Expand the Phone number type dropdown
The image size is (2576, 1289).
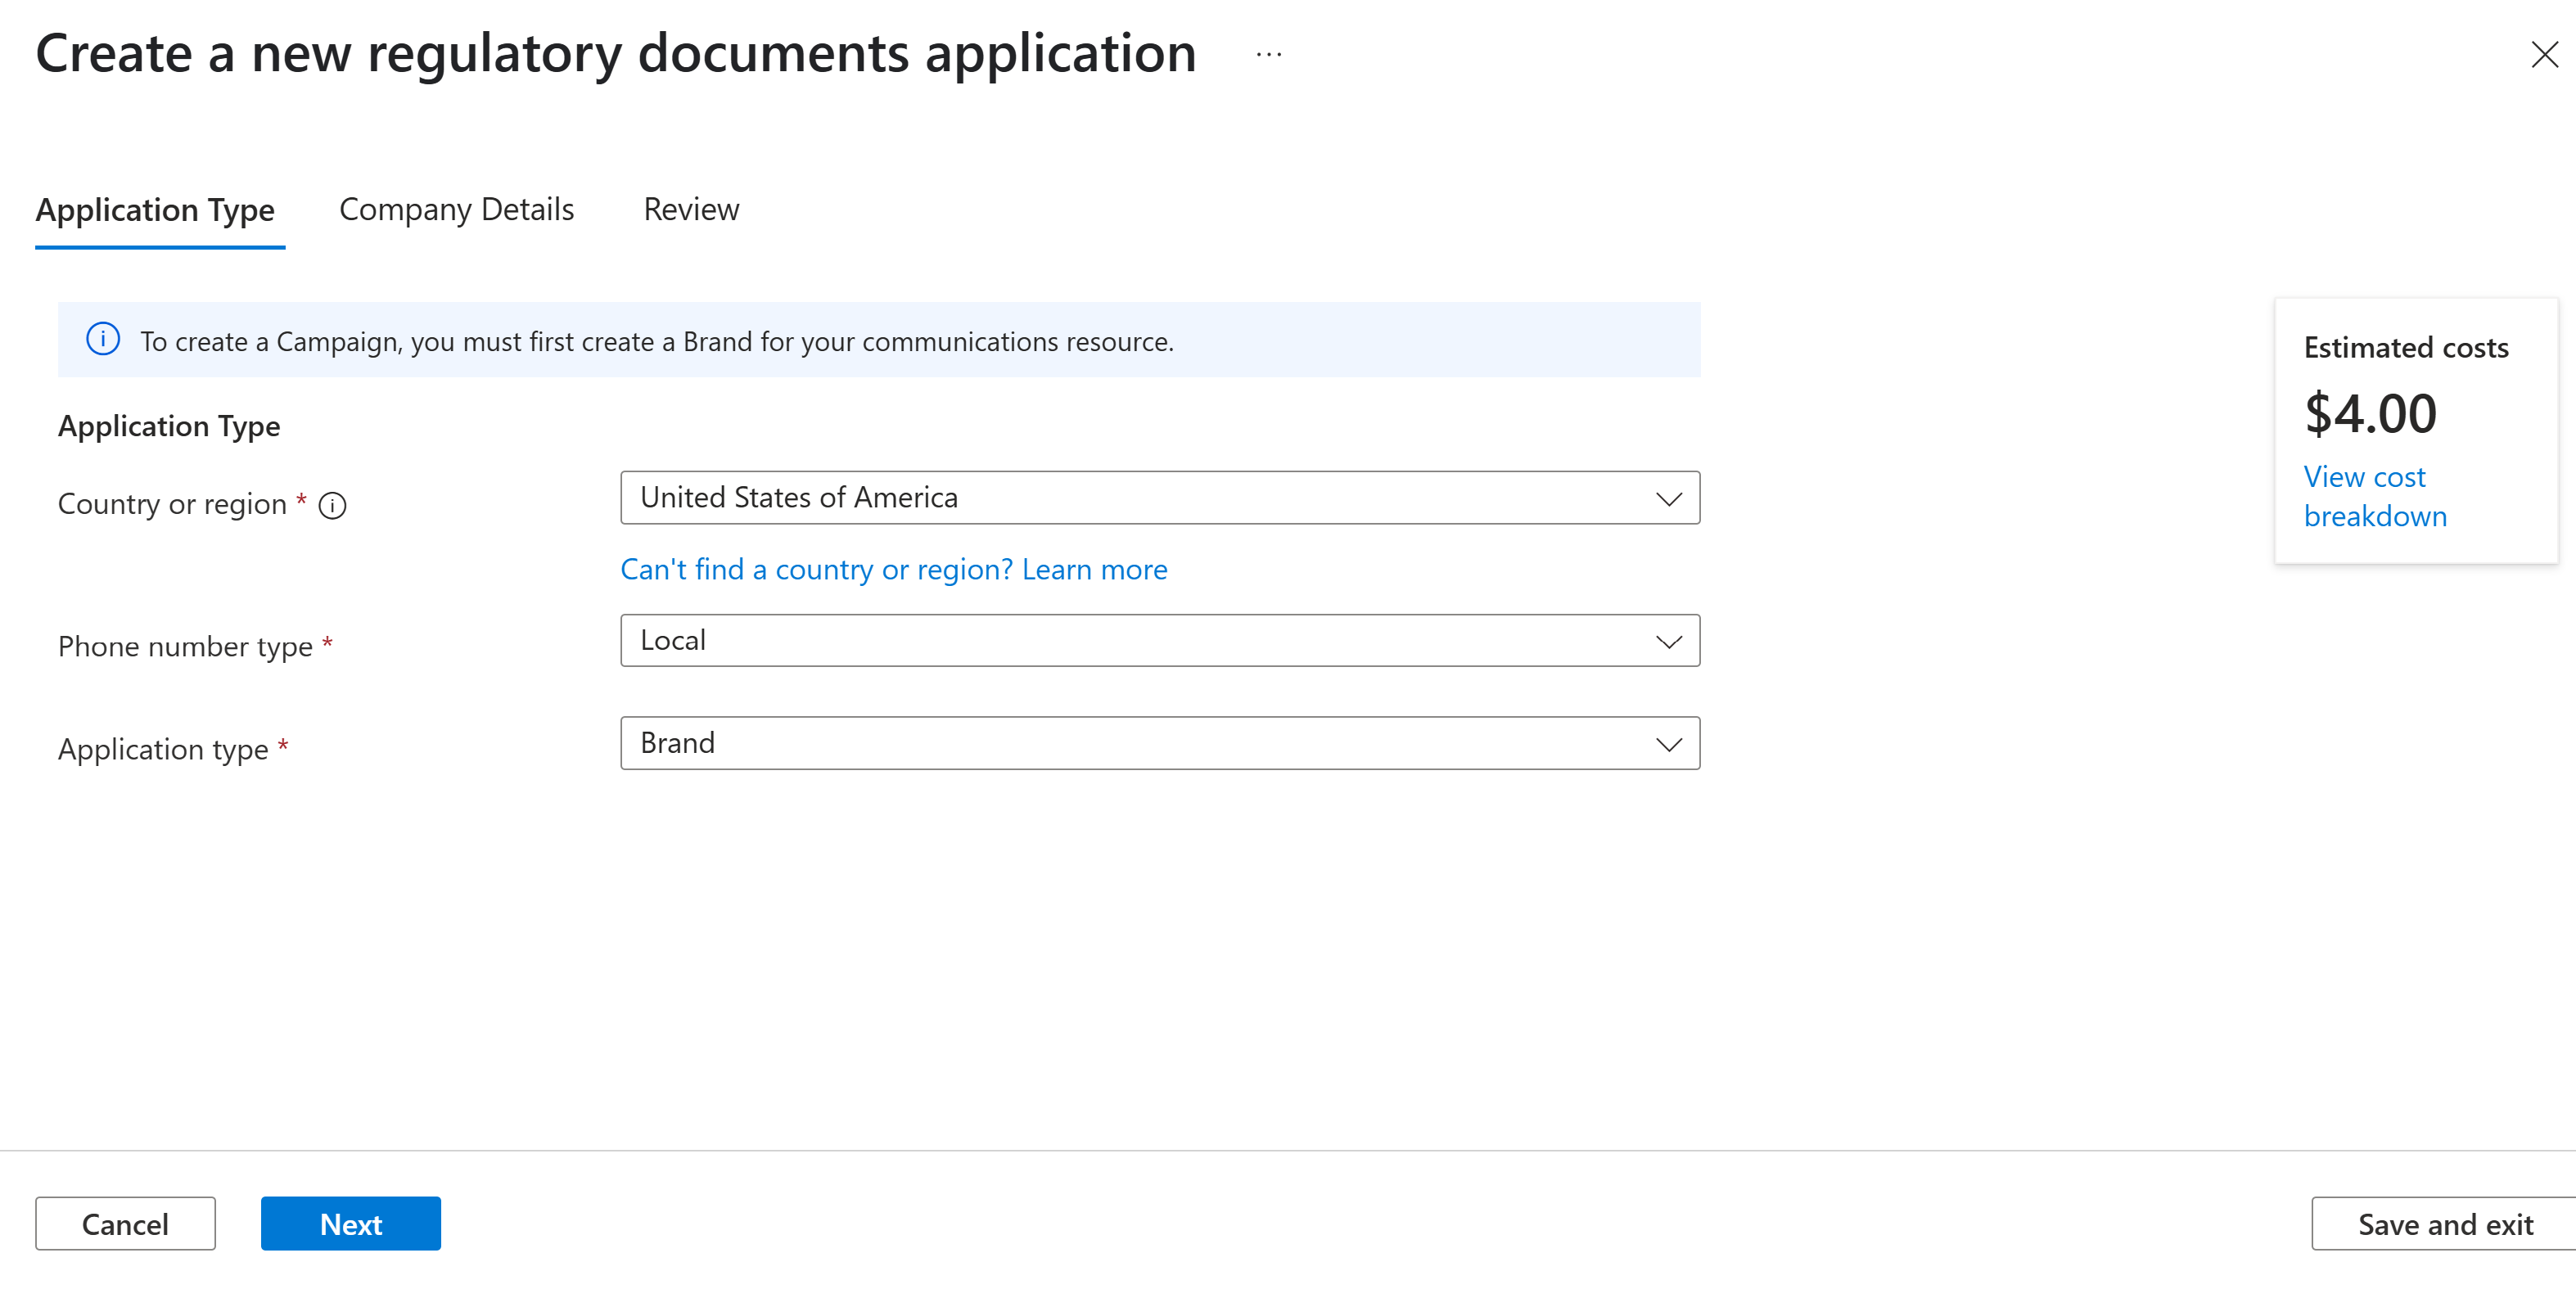tap(1160, 641)
